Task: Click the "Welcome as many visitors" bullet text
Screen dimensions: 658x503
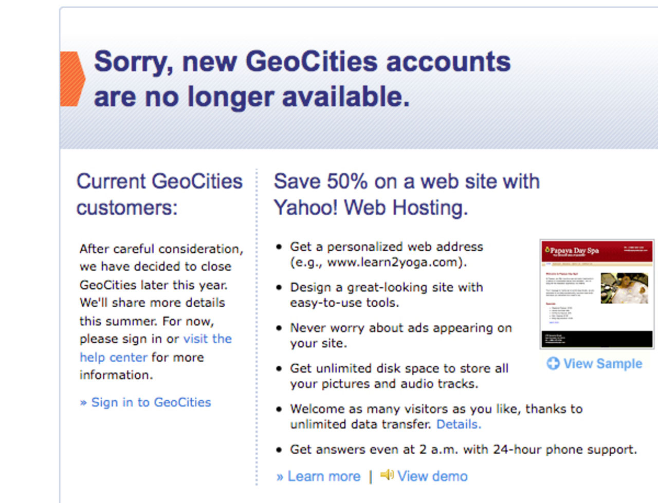Action: coord(436,409)
